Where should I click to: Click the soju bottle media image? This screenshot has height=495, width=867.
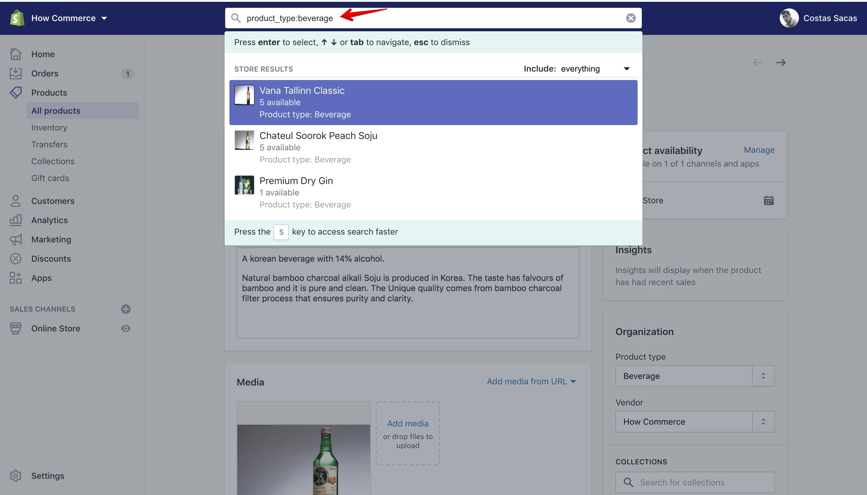[x=303, y=448]
